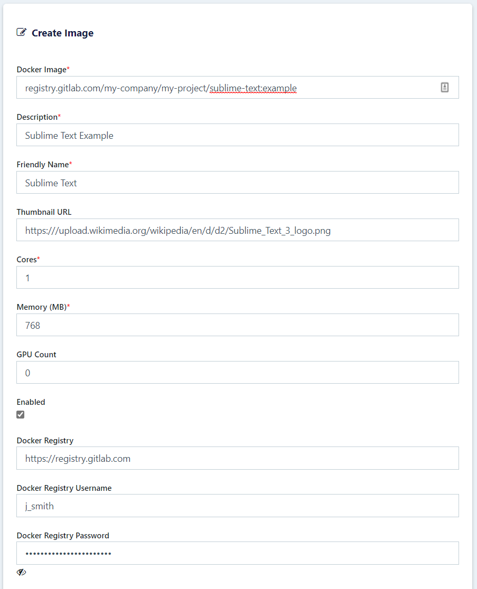Click the Thumbnail URL label

44,212
